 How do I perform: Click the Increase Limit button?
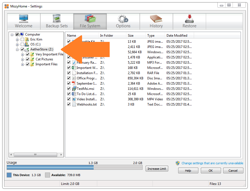[x=157, y=169]
